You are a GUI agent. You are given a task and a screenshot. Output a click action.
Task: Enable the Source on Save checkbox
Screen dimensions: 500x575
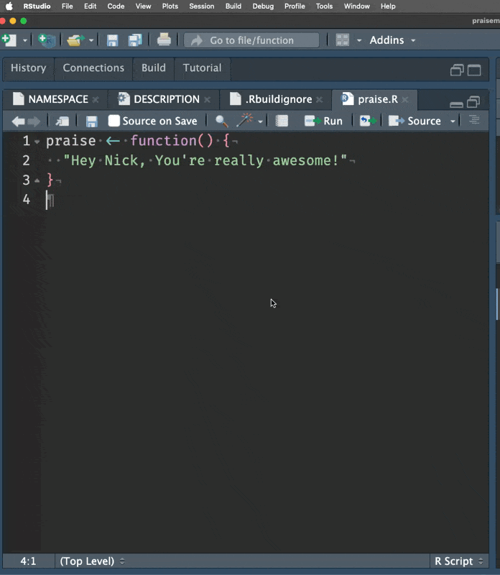[114, 121]
